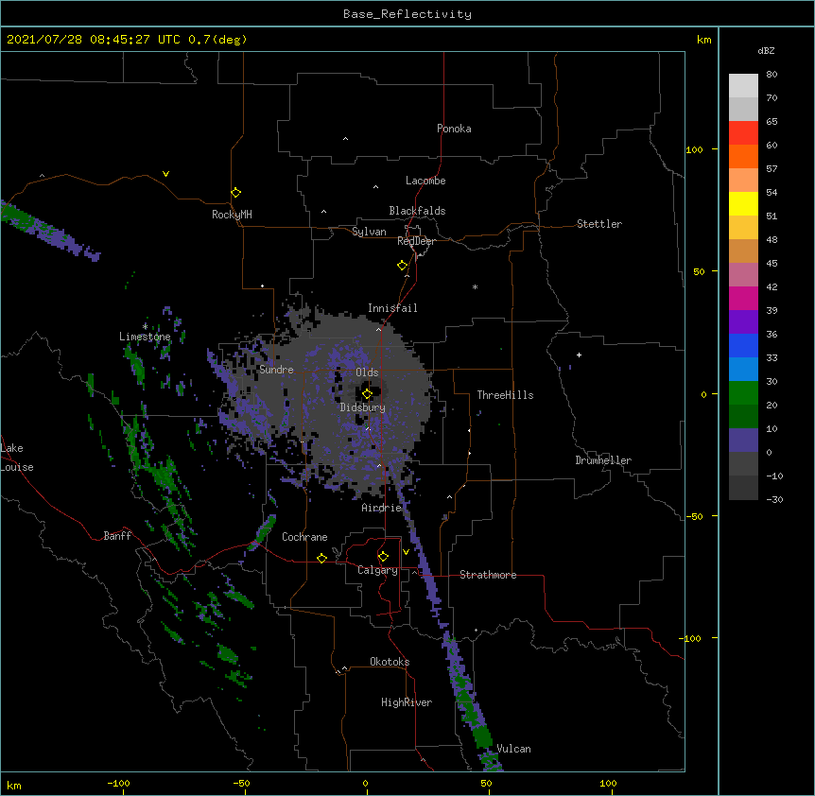Image resolution: width=815 pixels, height=796 pixels.
Task: Click the Okotoks label
Action: click(x=390, y=662)
